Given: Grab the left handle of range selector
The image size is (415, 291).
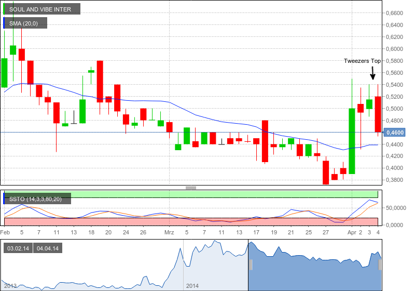Looking at the screenshot, I should pyautogui.click(x=251, y=265).
